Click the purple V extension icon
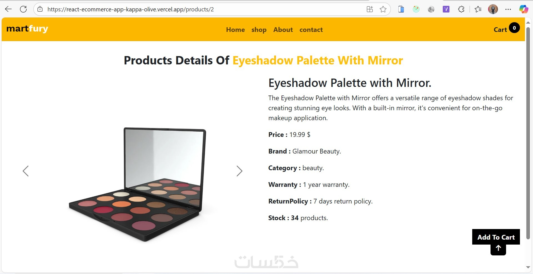The height and width of the screenshot is (274, 533). (x=446, y=9)
